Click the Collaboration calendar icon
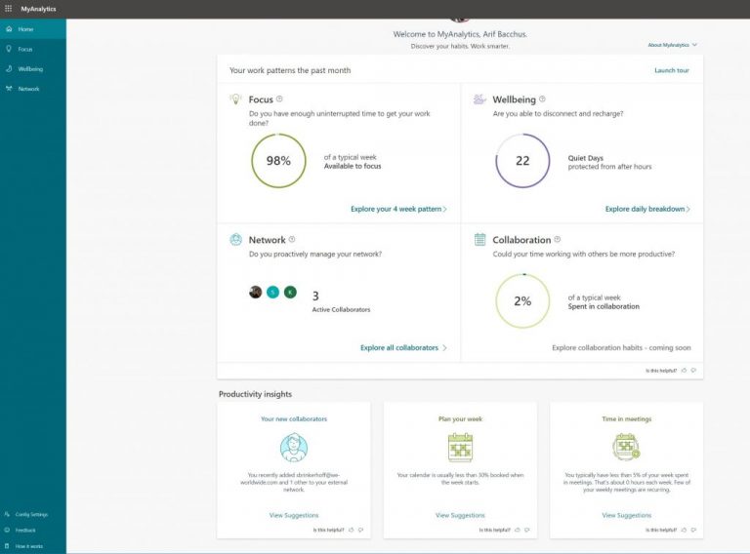Screen dimensions: 750x554 pyautogui.click(x=479, y=239)
